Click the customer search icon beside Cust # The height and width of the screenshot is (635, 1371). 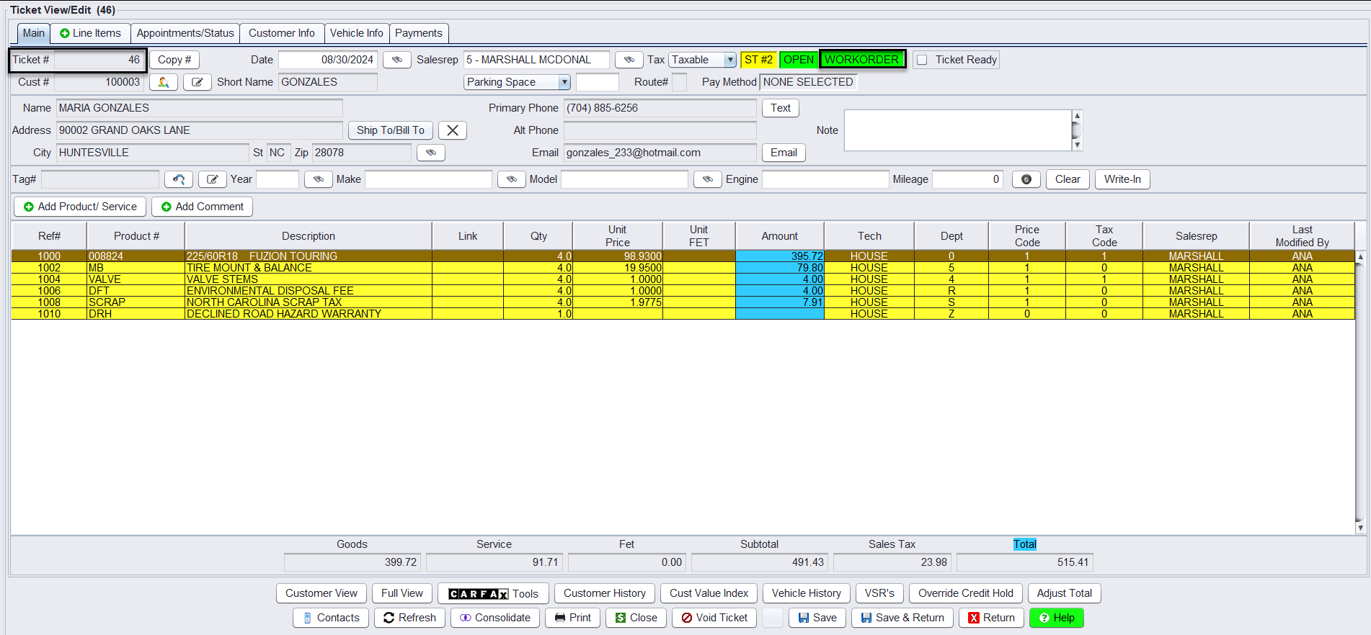[164, 83]
